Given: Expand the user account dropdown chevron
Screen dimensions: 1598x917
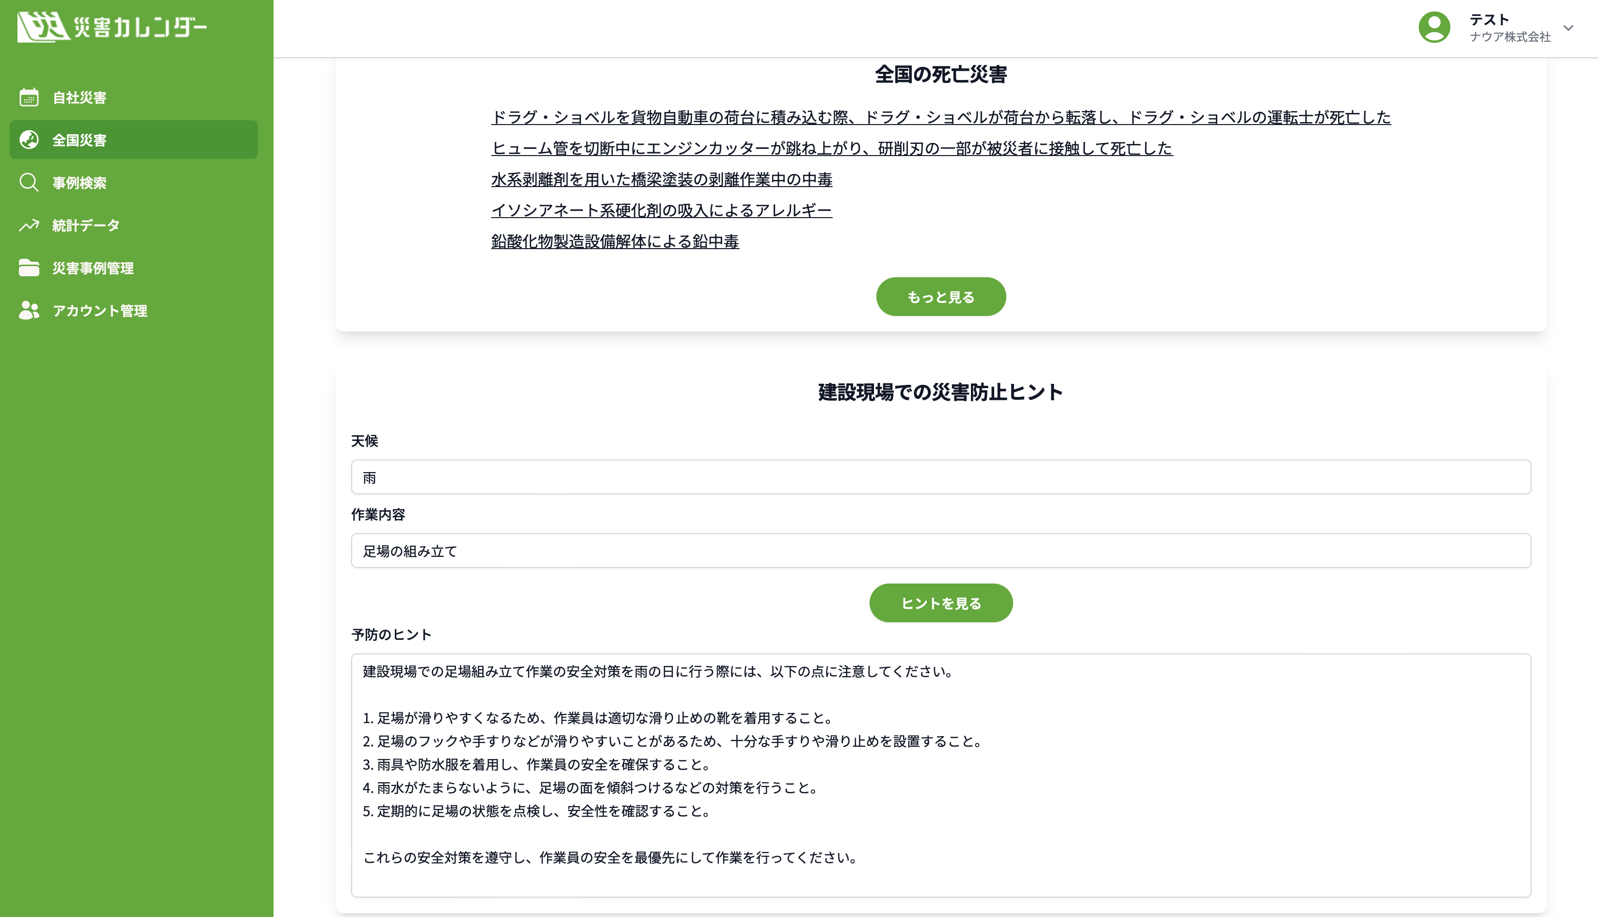Looking at the screenshot, I should tap(1568, 28).
